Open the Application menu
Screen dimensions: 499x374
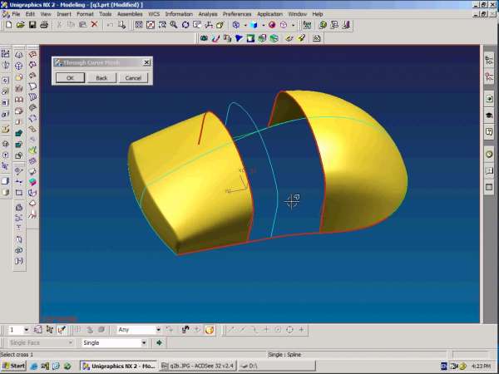point(269,14)
